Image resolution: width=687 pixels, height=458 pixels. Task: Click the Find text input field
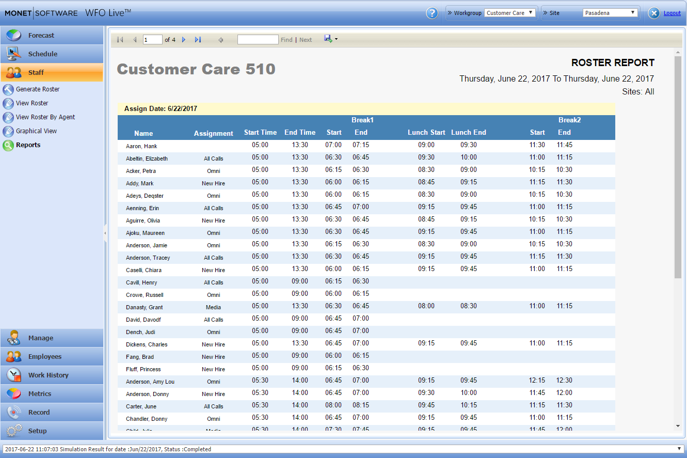(x=258, y=40)
